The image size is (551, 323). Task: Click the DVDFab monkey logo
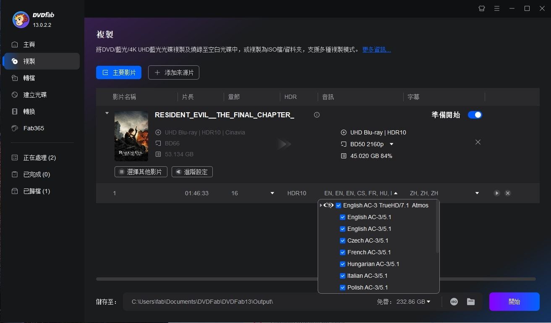click(21, 19)
